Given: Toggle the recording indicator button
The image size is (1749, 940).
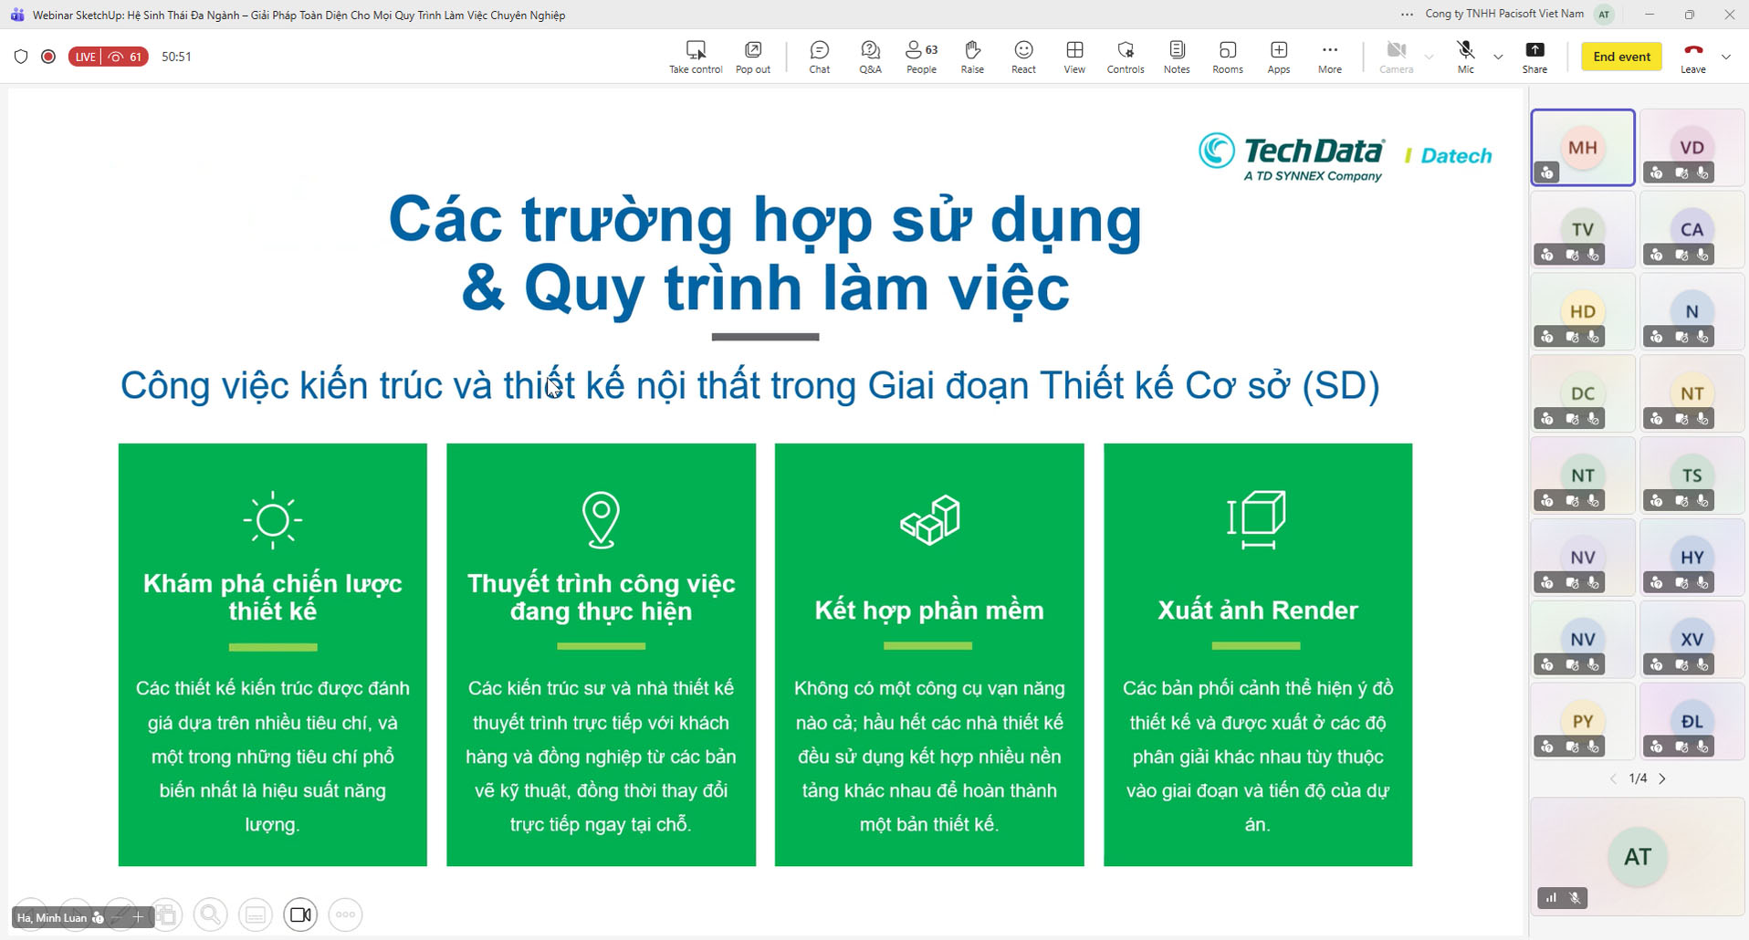Looking at the screenshot, I should pyautogui.click(x=48, y=57).
